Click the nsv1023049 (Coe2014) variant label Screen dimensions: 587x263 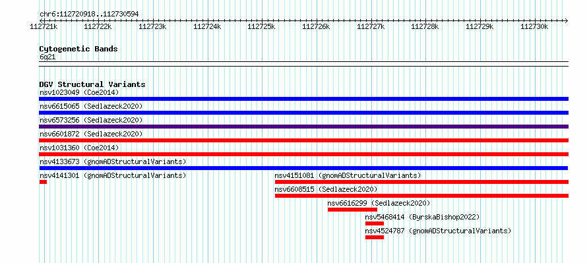pyautogui.click(x=79, y=92)
